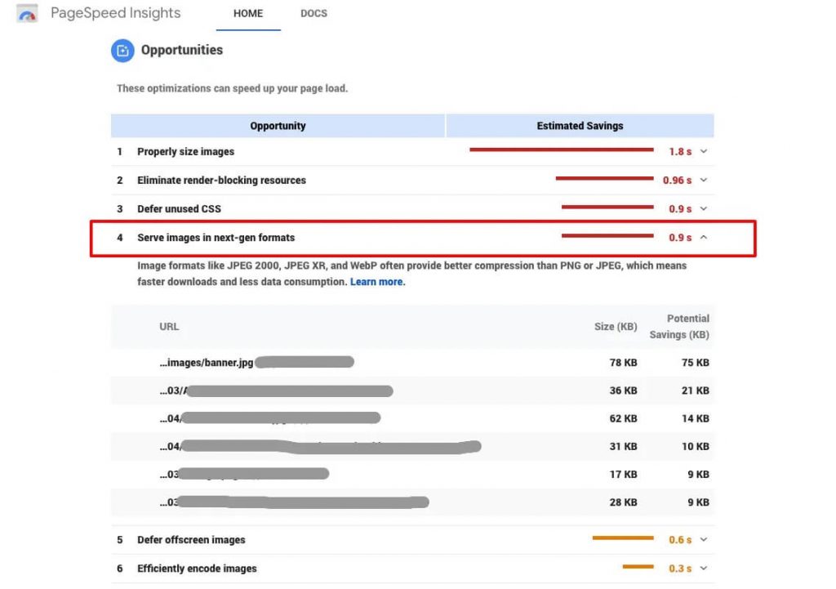Click the blue Opportunities section icon
836x589 pixels.
[122, 51]
